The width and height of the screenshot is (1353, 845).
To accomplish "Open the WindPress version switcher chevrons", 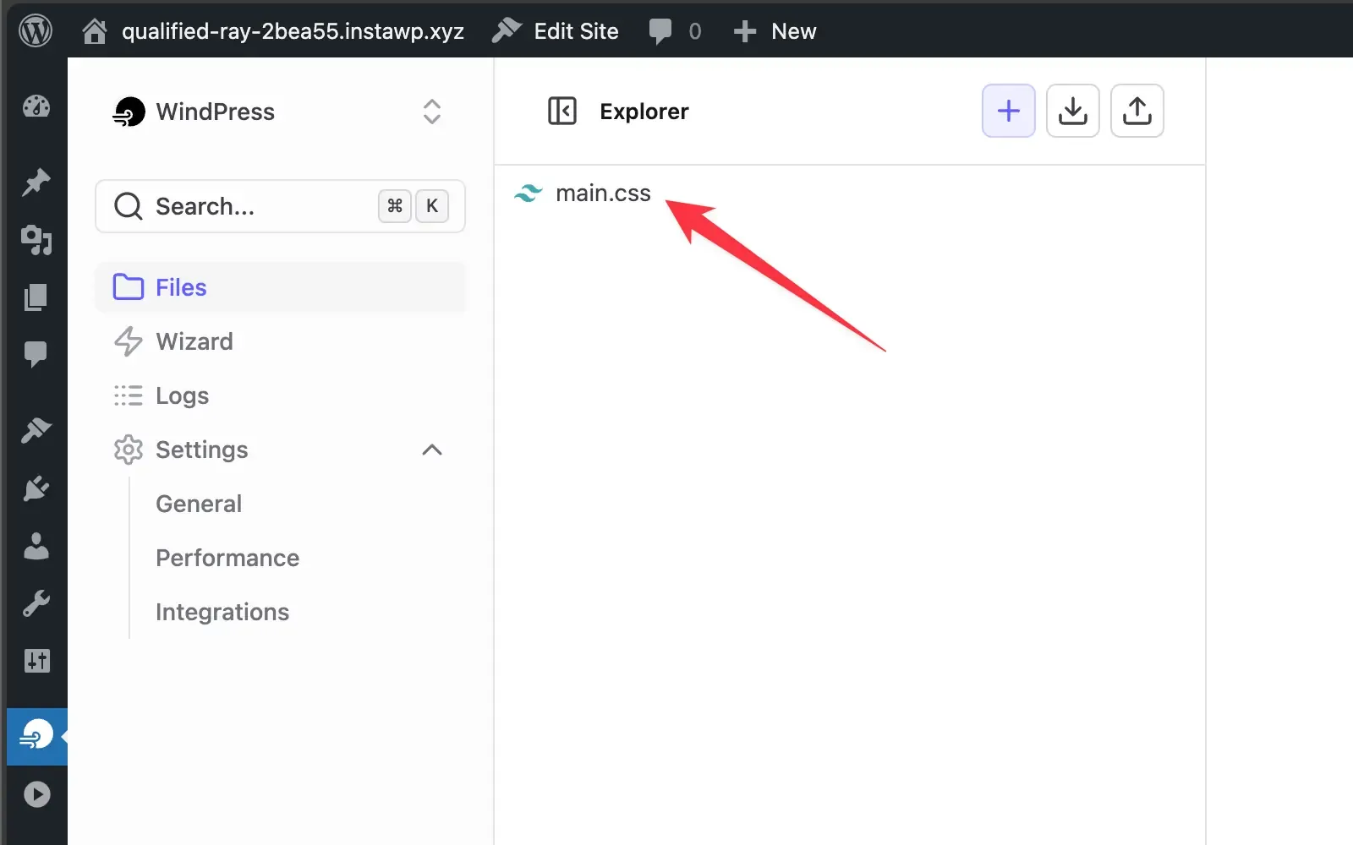I will tap(432, 111).
